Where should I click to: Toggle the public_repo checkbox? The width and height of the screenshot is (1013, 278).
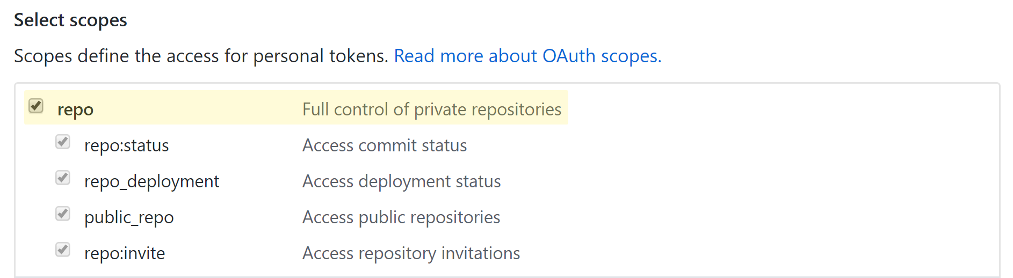coord(63,214)
